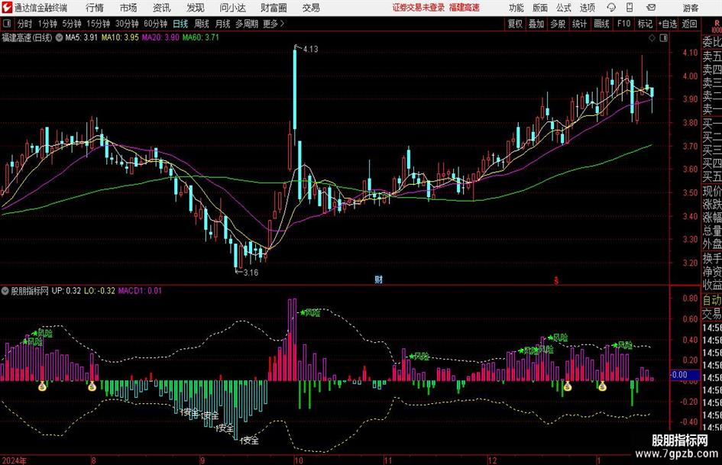
Task: Open the 市场 menu
Action: (x=128, y=8)
